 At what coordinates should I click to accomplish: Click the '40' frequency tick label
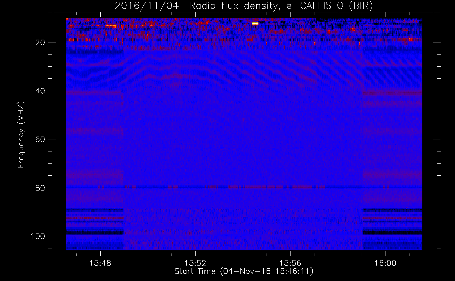[x=40, y=91]
